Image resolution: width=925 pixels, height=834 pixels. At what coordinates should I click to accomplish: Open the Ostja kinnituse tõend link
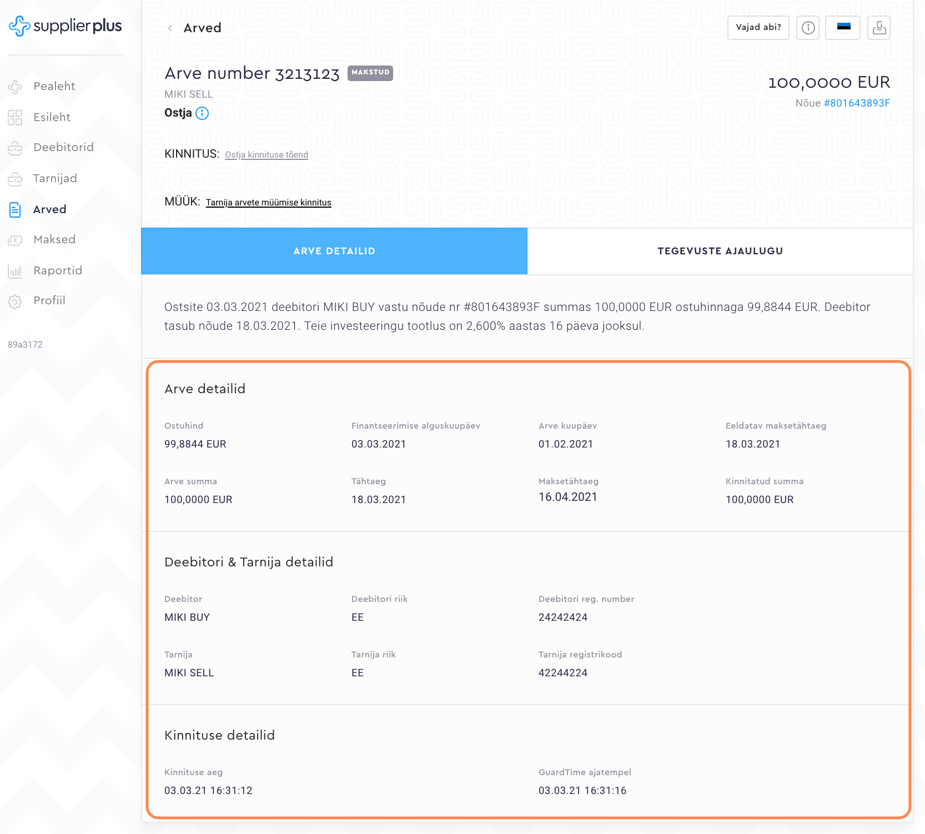pyautogui.click(x=267, y=155)
